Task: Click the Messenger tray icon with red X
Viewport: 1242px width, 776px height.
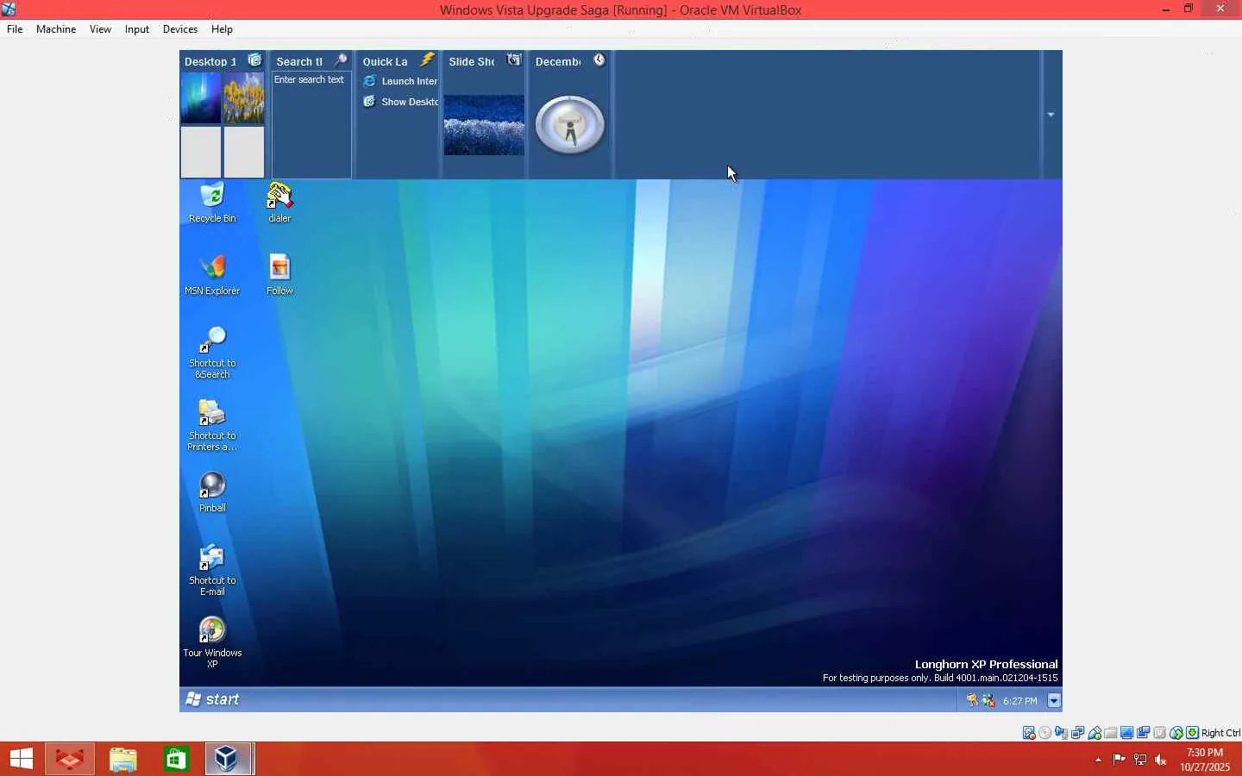Action: 988,701
